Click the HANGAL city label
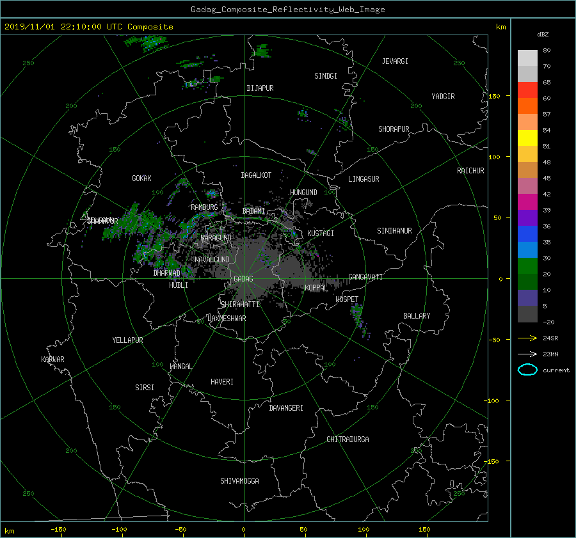The width and height of the screenshot is (576, 538). (180, 367)
